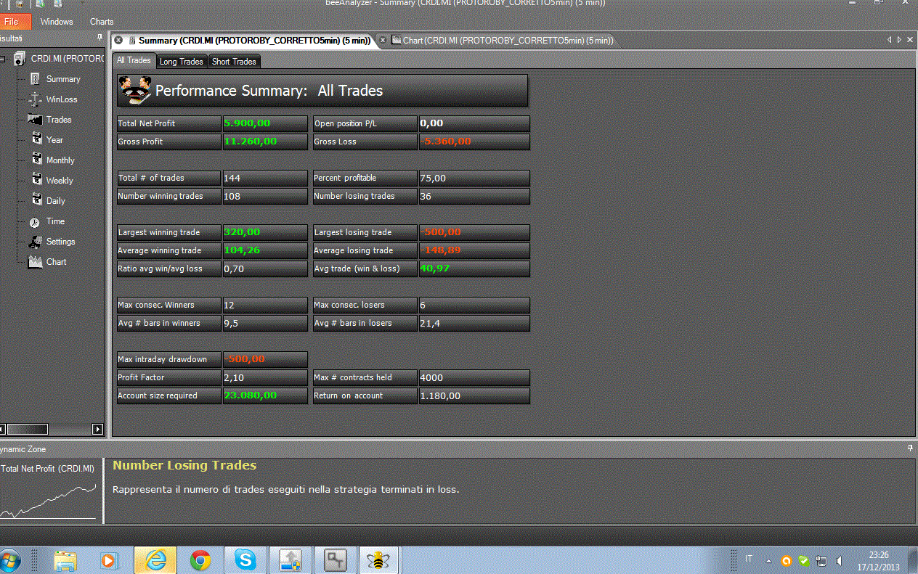The image size is (918, 574).
Task: Close the Chart document tab
Action: 383,41
